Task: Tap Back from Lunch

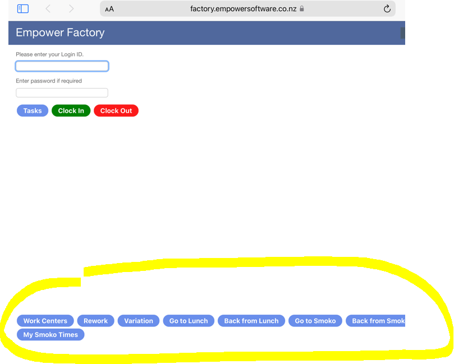Action: [x=251, y=321]
